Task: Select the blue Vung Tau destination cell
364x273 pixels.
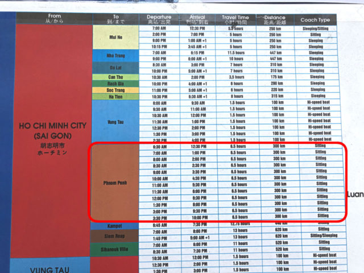Action: (x=116, y=122)
